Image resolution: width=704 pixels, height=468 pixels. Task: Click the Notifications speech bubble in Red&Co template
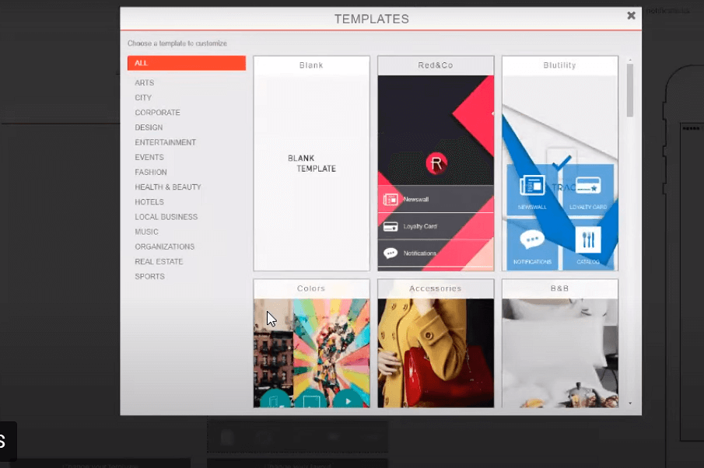[391, 253]
